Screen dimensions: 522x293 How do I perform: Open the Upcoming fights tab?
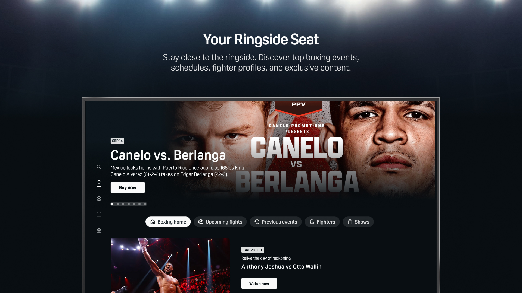click(x=220, y=222)
